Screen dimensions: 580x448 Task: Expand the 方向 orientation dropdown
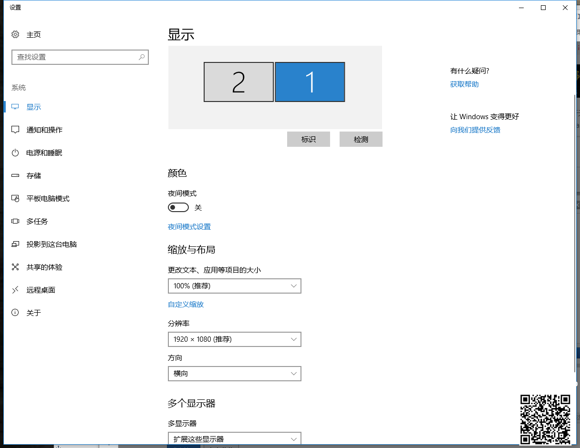point(235,373)
